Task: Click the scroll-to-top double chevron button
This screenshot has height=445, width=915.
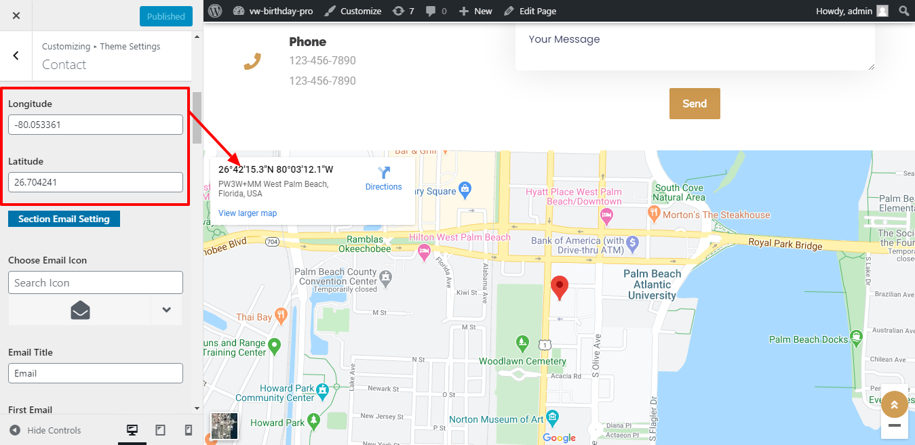Action: coord(894,404)
